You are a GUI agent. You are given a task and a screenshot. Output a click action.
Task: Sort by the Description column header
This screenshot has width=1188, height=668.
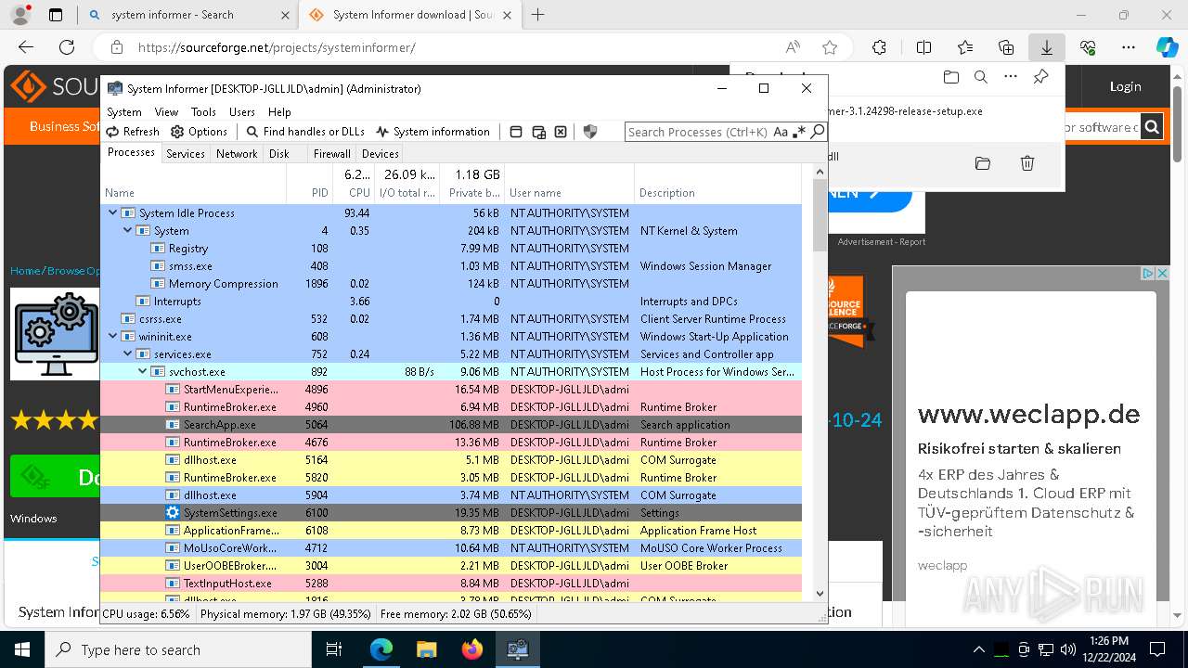click(717, 184)
